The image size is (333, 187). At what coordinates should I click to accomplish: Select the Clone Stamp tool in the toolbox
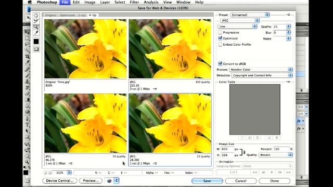point(27,82)
